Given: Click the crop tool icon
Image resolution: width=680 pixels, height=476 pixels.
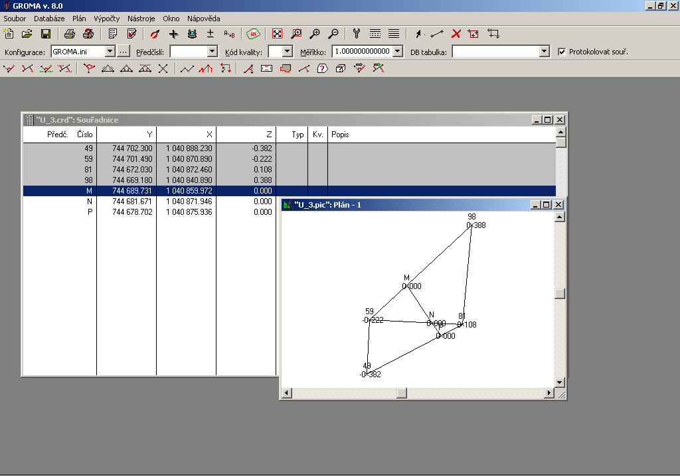Looking at the screenshot, I should click(493, 34).
